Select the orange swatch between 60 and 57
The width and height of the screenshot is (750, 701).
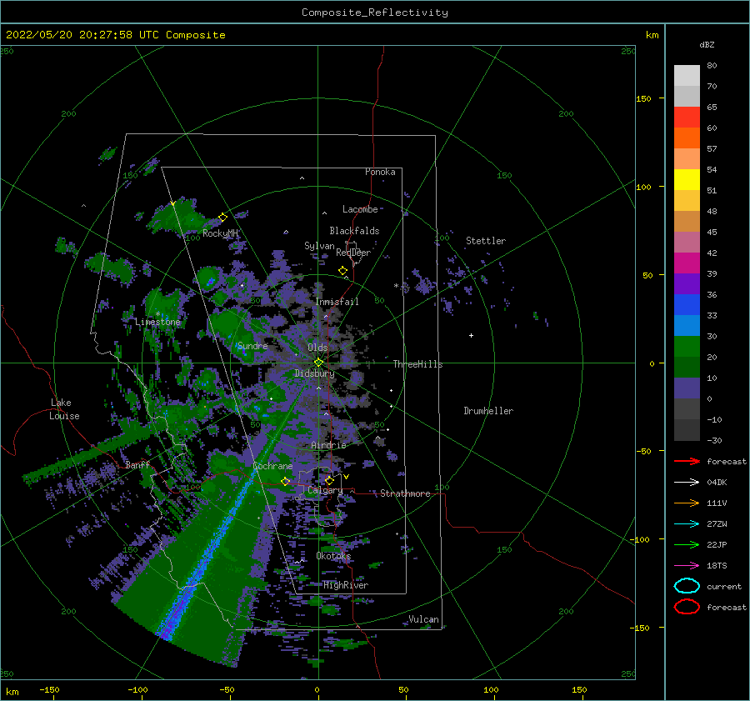[687, 138]
